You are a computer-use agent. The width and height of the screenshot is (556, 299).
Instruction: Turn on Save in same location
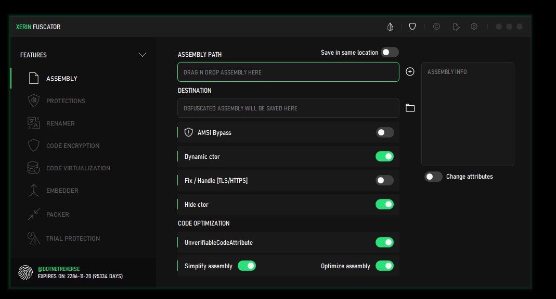point(390,52)
